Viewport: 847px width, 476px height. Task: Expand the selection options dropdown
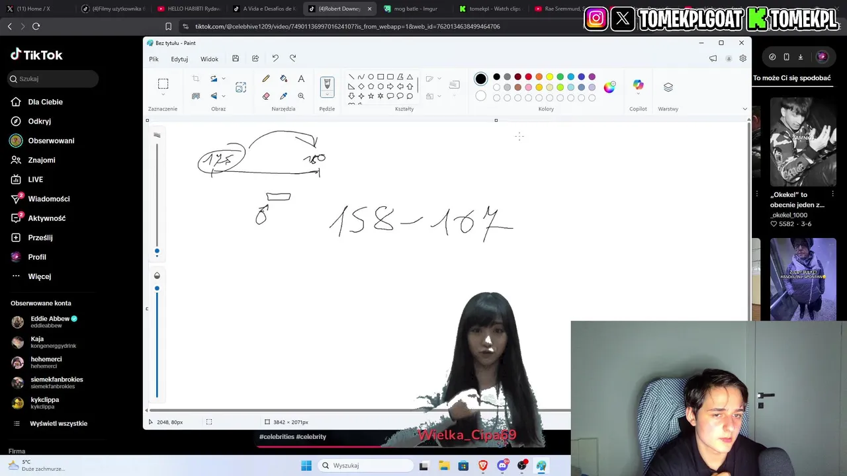[x=163, y=95]
